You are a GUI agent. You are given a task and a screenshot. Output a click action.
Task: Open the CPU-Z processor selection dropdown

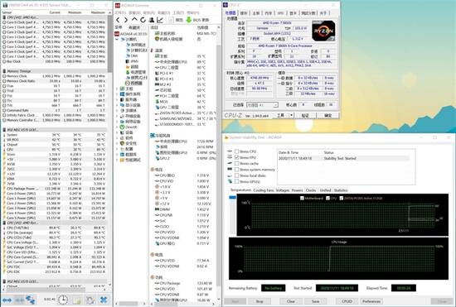(262, 105)
